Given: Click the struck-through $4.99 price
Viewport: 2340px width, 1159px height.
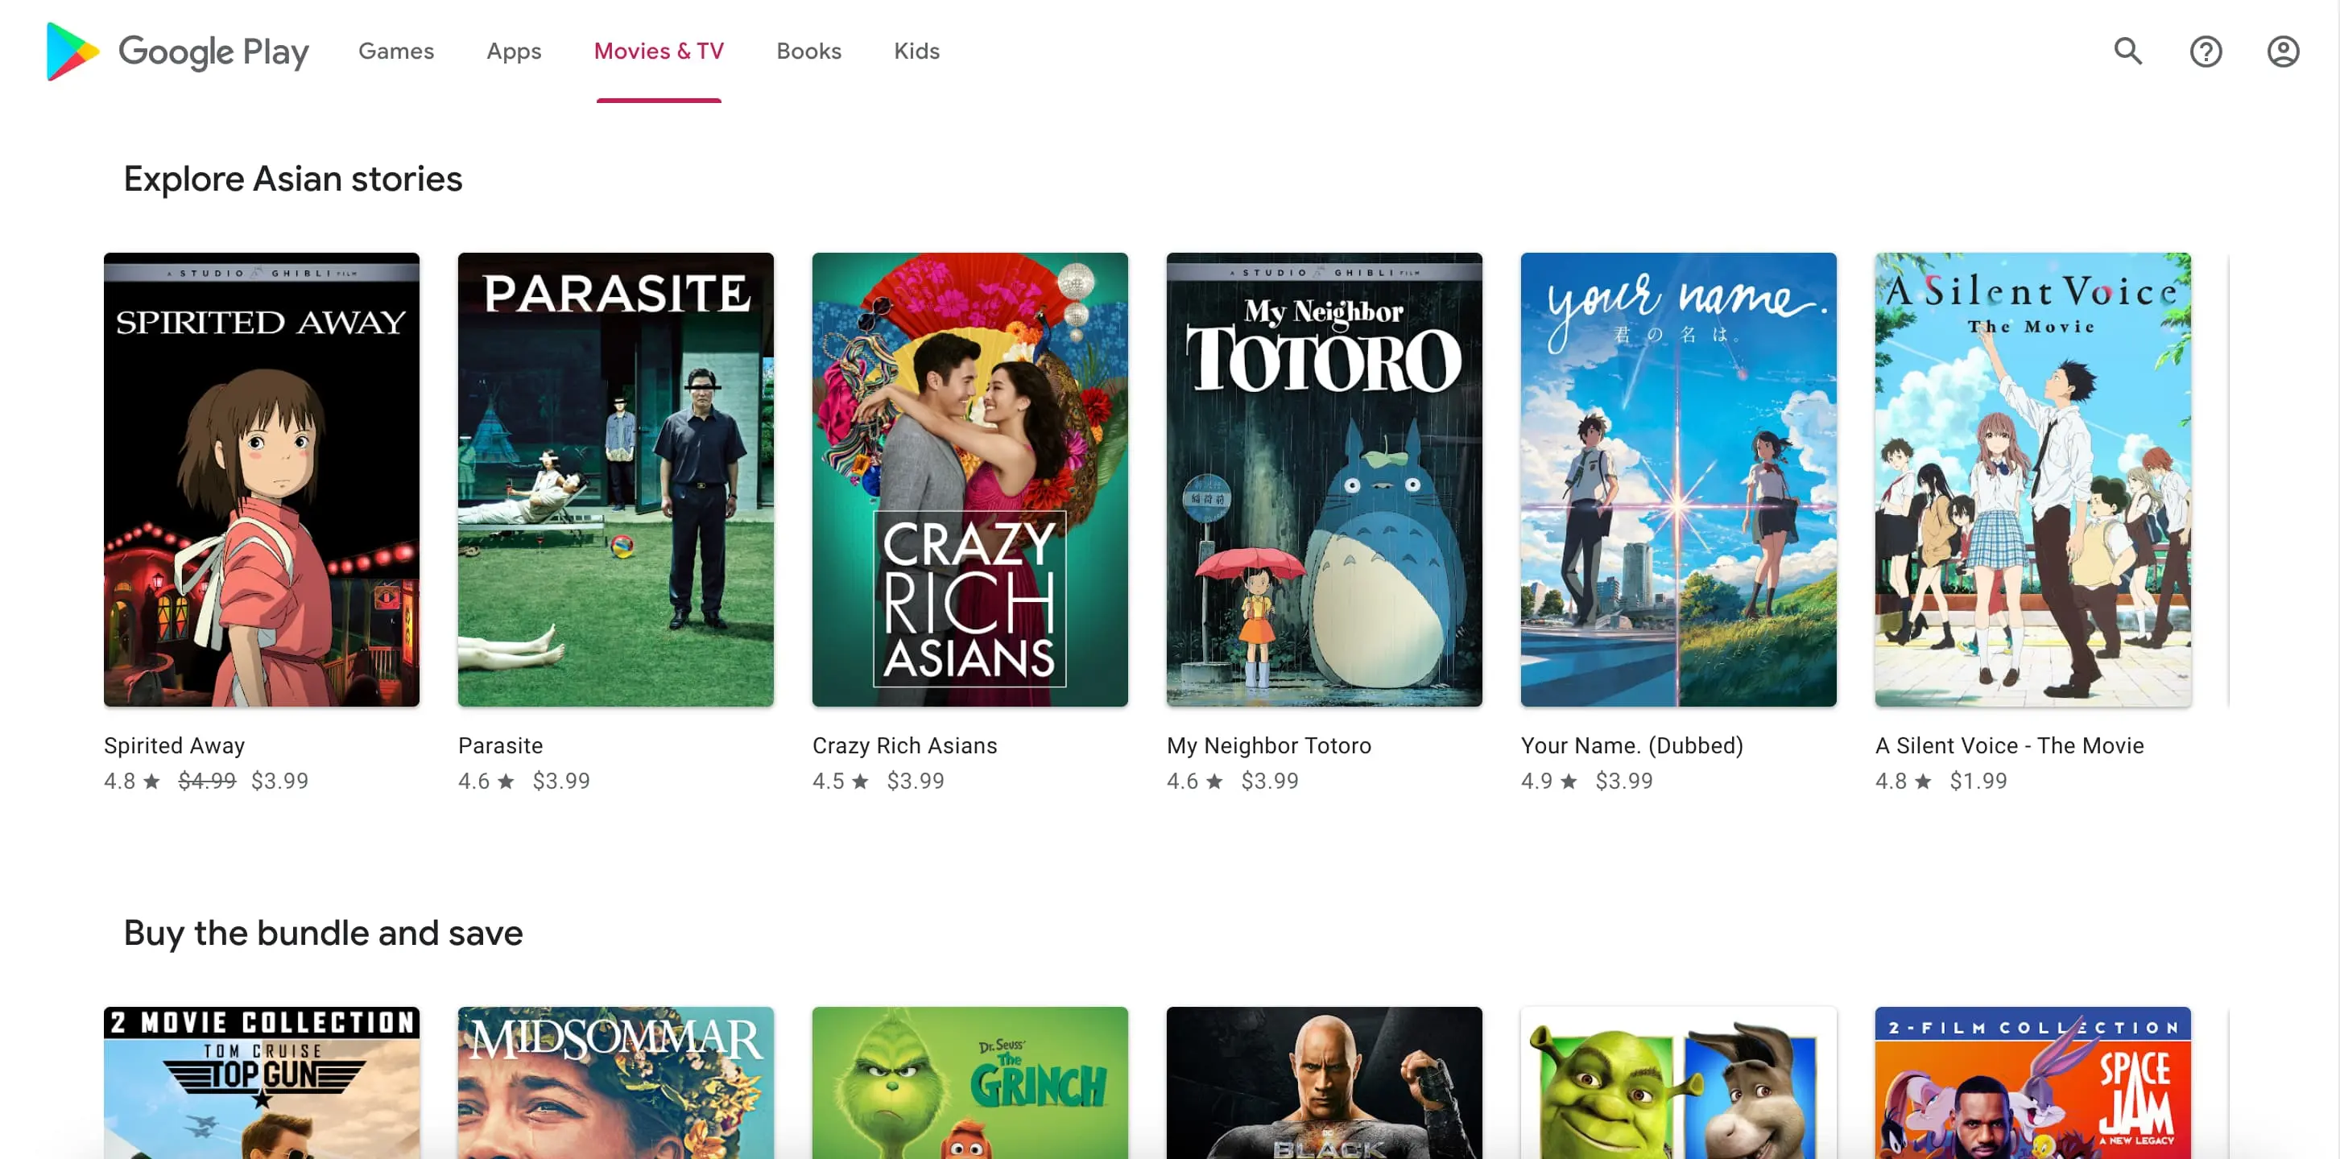Looking at the screenshot, I should tap(207, 782).
